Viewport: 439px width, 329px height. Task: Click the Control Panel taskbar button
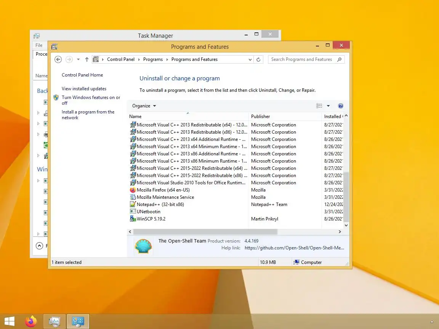78,321
